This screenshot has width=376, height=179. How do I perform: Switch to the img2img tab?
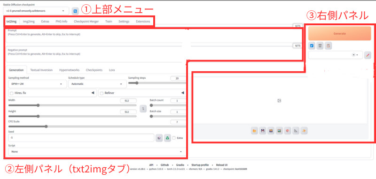tap(29, 22)
